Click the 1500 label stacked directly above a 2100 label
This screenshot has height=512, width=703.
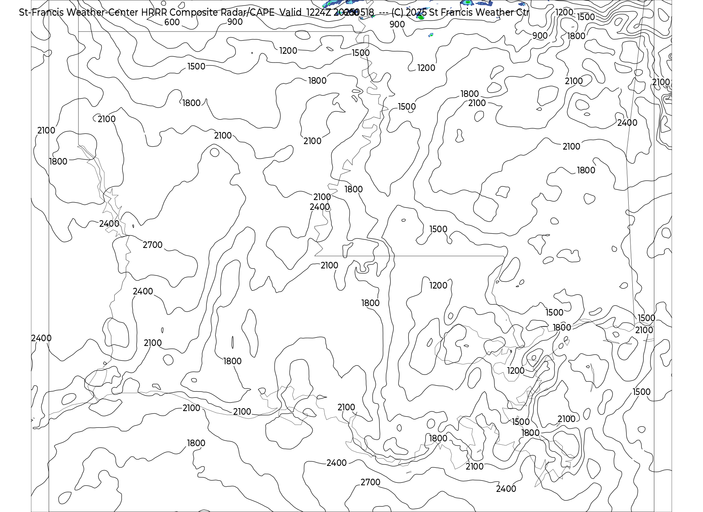(646, 318)
